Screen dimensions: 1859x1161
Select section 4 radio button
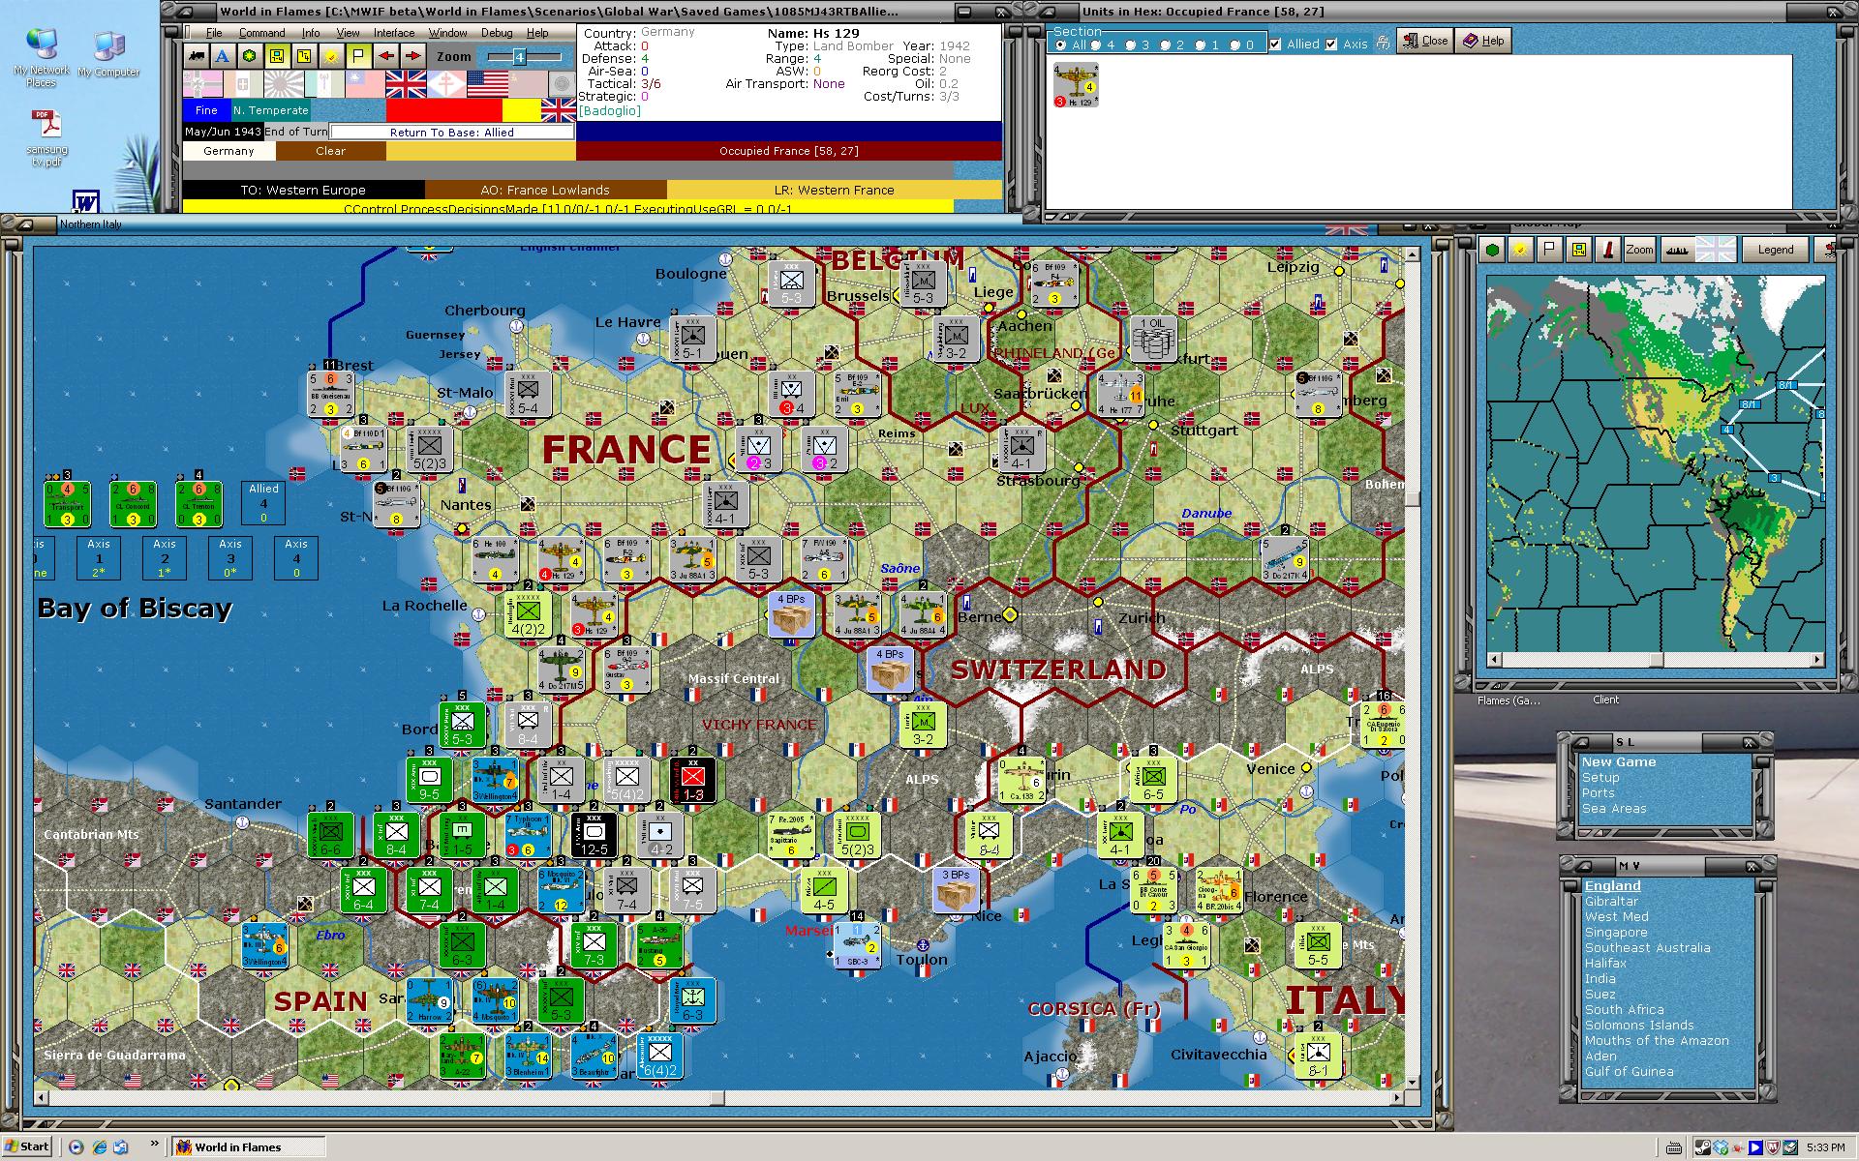click(1096, 45)
